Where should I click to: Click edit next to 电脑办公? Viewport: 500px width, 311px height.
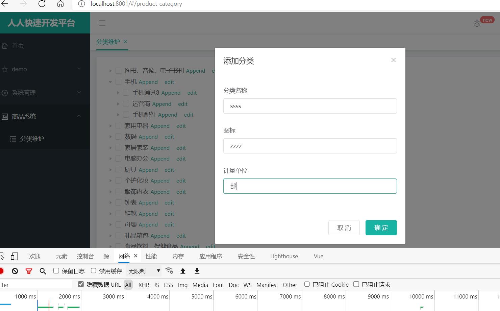pos(181,159)
